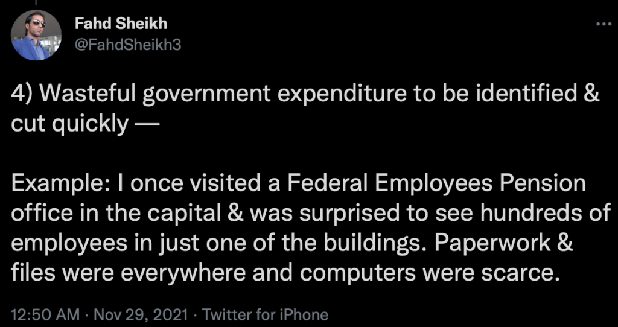This screenshot has height=327, width=618.
Task: Click the word "Example:" in the tweet
Action: click(59, 184)
